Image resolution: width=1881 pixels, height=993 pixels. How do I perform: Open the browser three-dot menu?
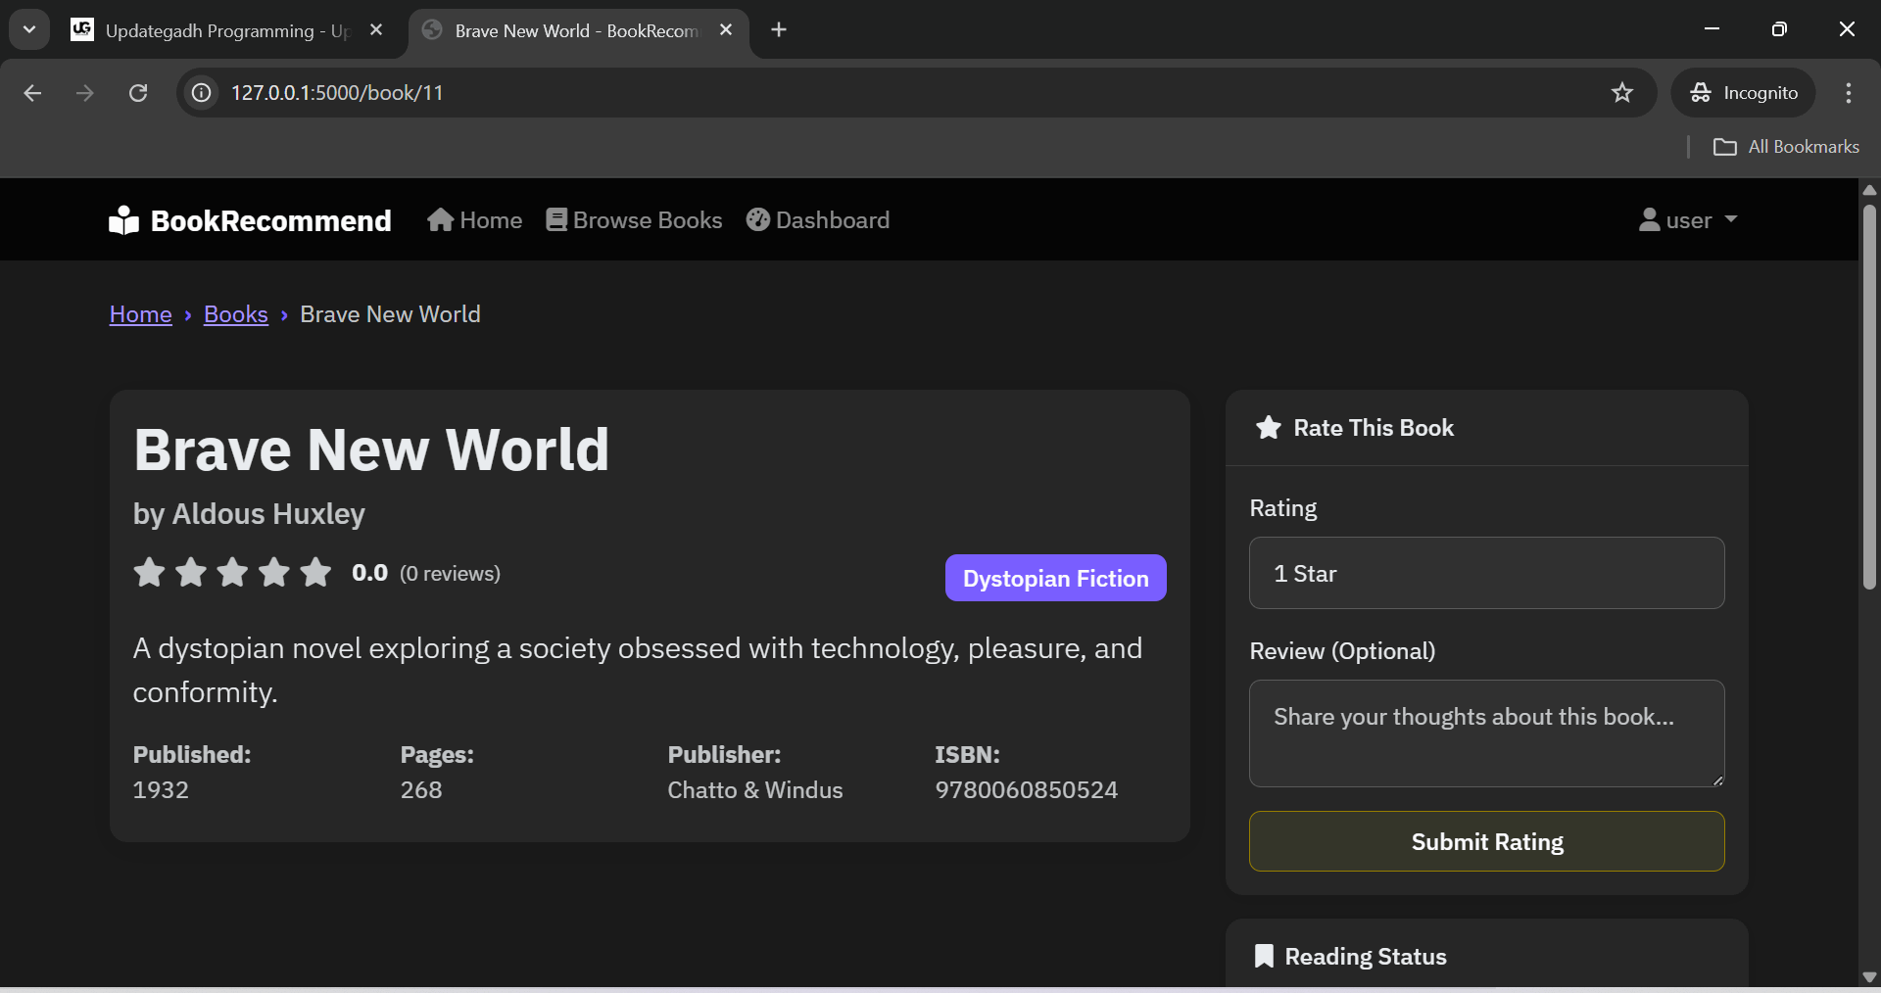(x=1848, y=93)
